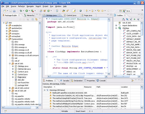Collapse the Warnings (88 items) group
The height and width of the screenshot is (114, 145).
click(45, 90)
